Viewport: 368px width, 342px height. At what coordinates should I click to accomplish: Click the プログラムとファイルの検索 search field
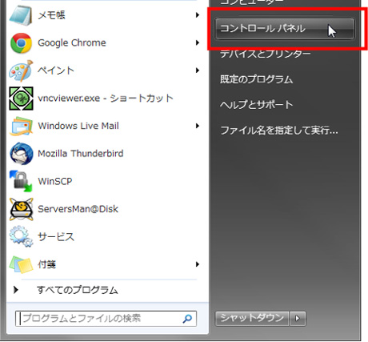click(106, 319)
